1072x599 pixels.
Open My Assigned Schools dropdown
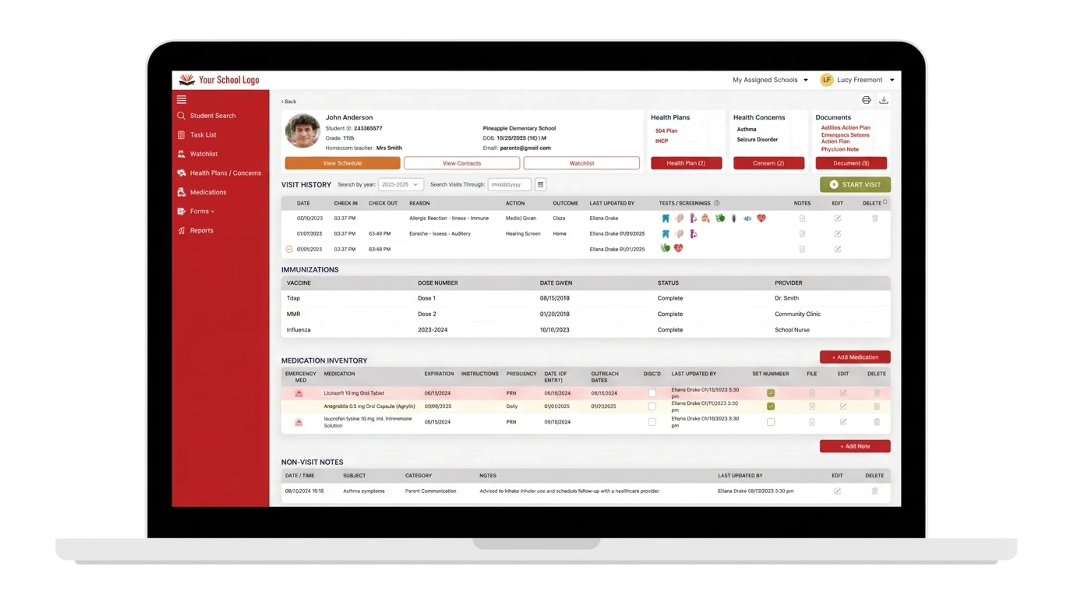tap(770, 79)
